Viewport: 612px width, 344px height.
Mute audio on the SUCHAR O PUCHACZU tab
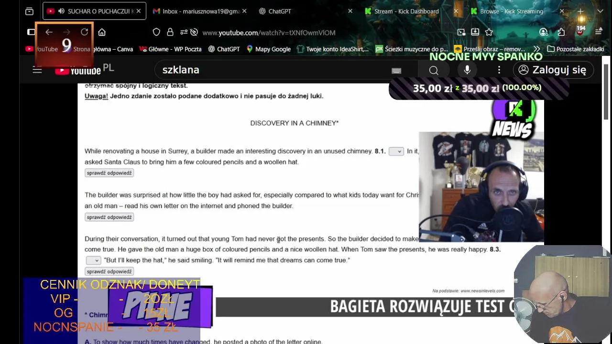[x=62, y=11]
